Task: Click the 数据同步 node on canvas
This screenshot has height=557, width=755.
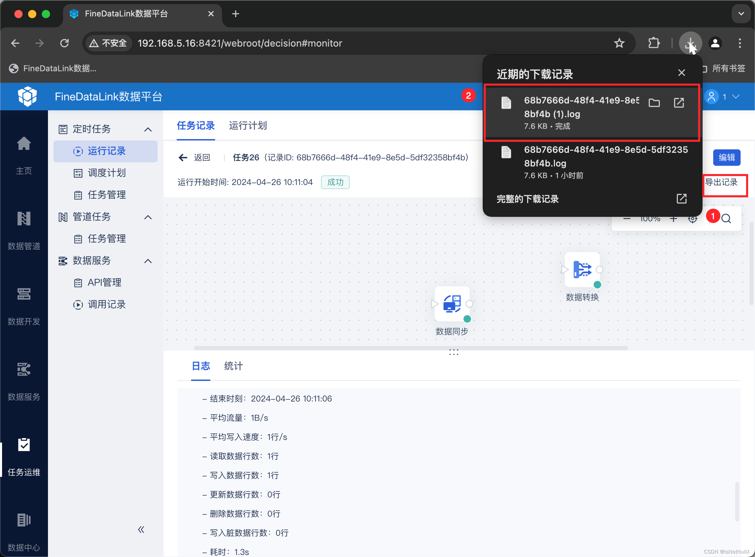Action: pos(452,304)
